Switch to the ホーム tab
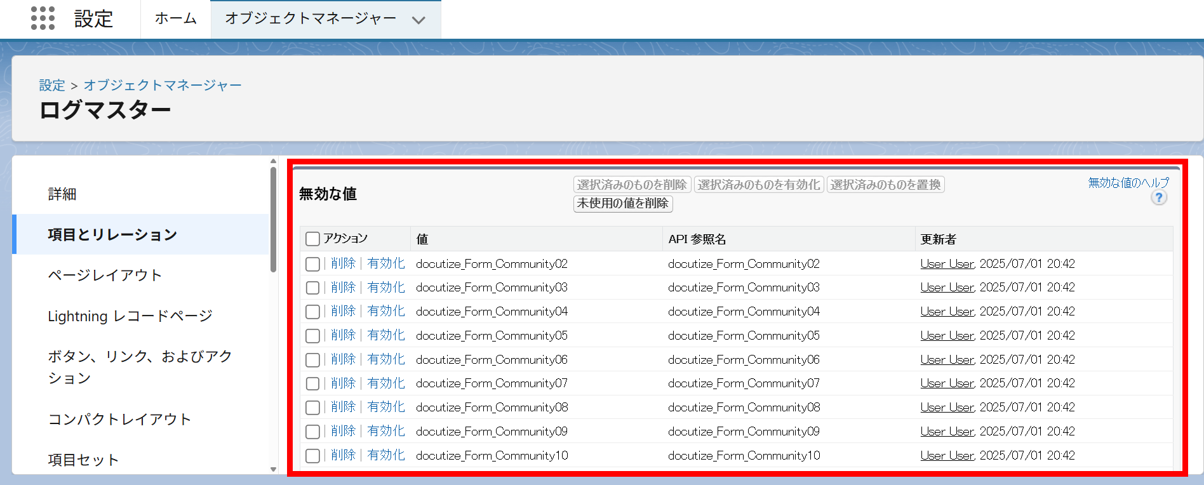The image size is (1204, 485). coord(176,18)
